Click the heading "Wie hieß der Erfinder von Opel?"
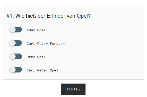 pos(53,16)
